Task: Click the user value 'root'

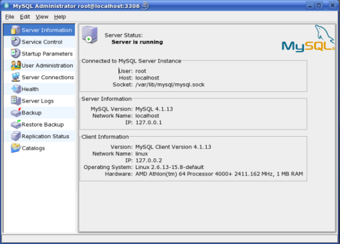Action: [x=141, y=71]
